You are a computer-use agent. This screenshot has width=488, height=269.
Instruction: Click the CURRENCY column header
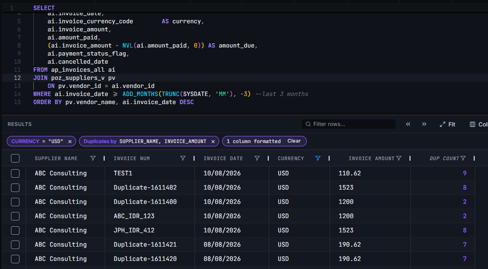(291, 158)
